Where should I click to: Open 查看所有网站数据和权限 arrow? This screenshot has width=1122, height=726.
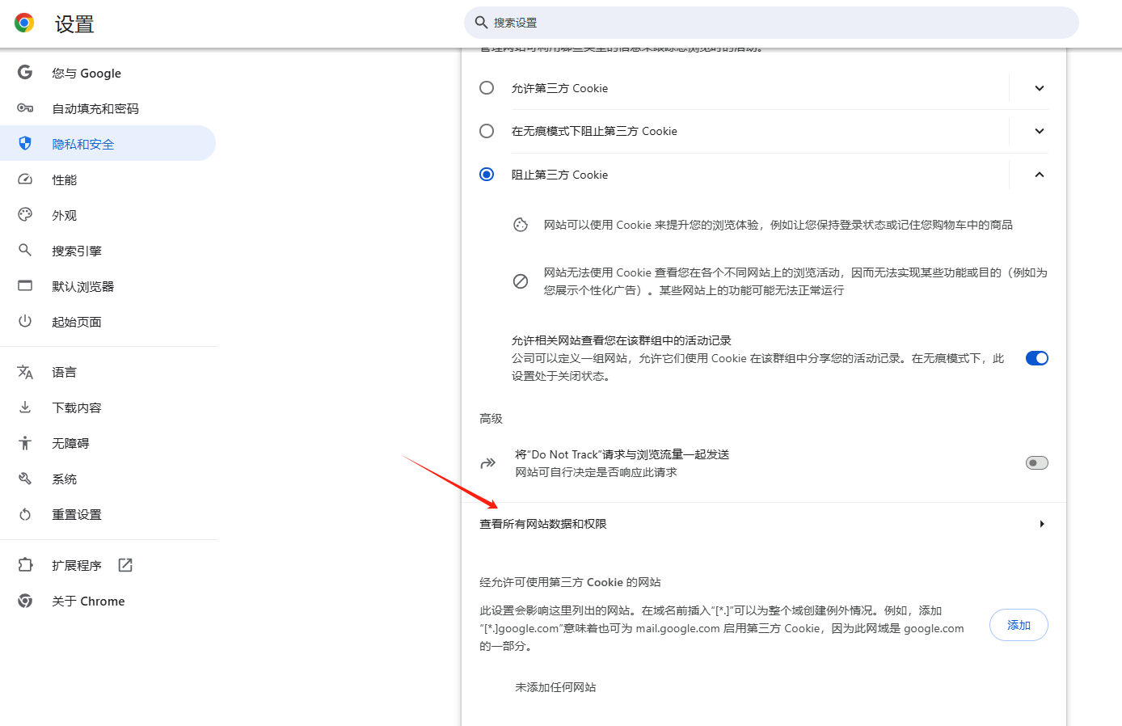(1042, 524)
